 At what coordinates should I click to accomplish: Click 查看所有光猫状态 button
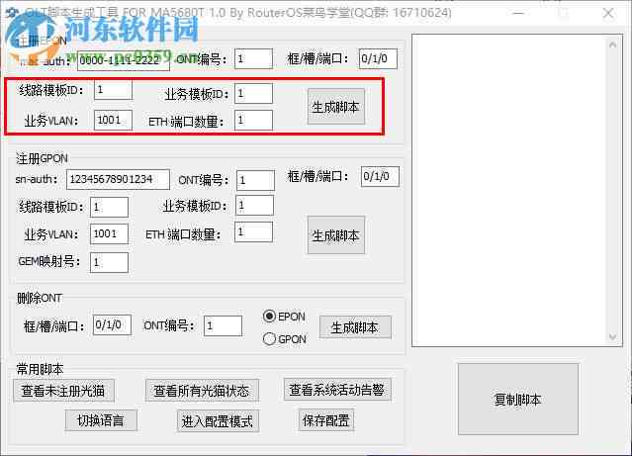[202, 391]
